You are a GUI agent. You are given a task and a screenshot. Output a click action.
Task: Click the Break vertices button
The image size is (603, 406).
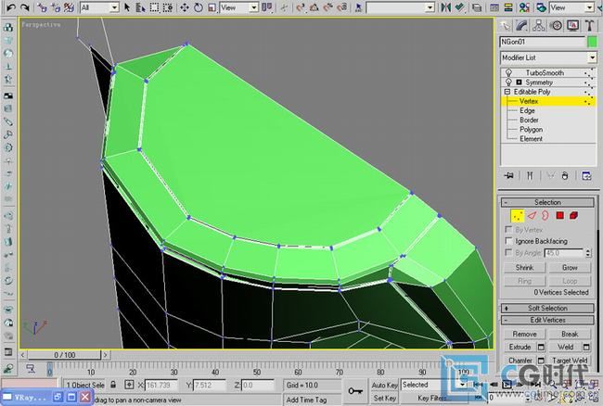pos(570,335)
